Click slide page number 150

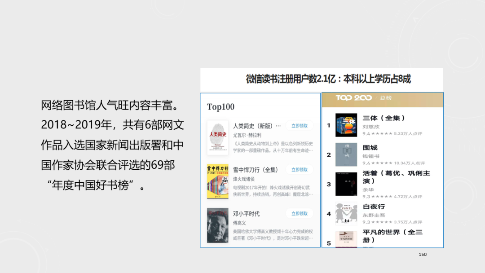click(x=423, y=255)
